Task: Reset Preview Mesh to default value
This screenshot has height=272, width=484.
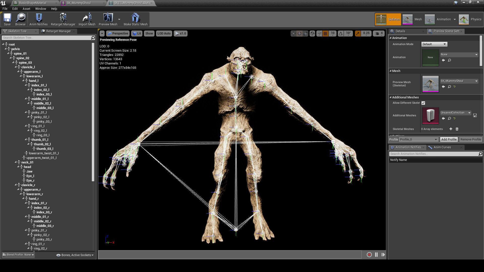Action: (455, 87)
